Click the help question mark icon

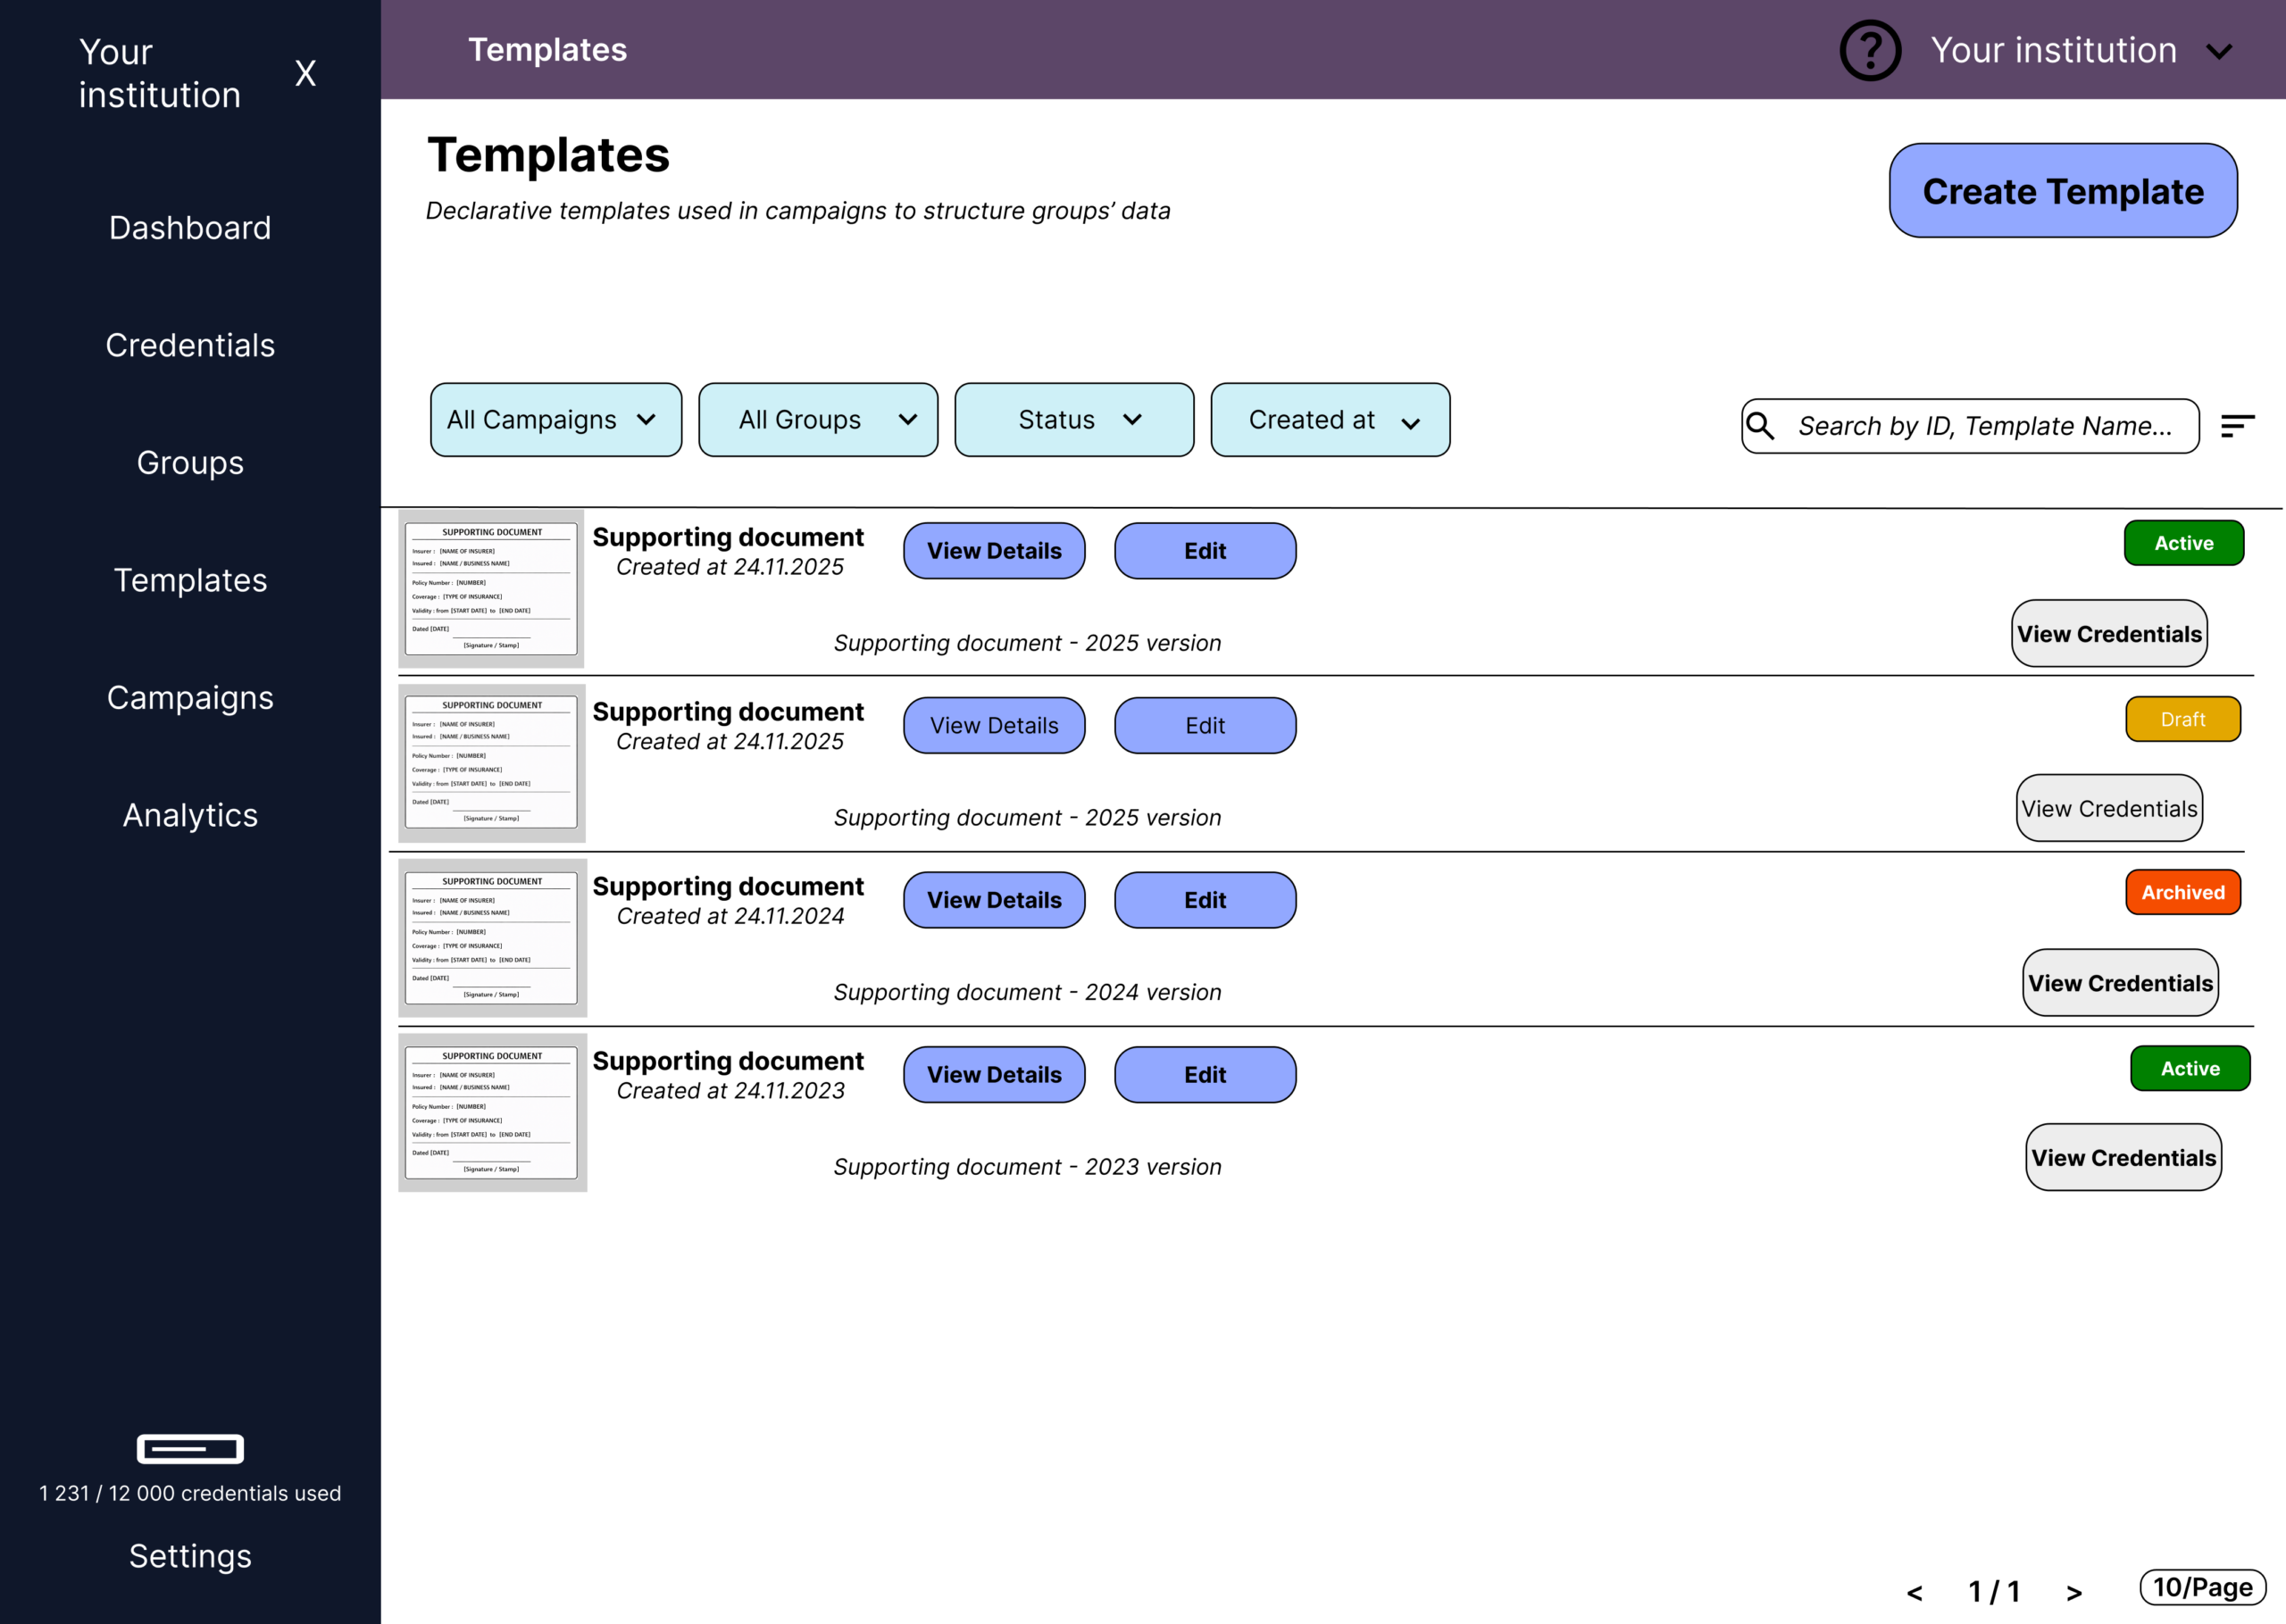[1869, 50]
